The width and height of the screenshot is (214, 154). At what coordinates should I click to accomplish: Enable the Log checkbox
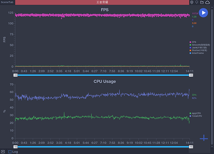tap(10, 152)
